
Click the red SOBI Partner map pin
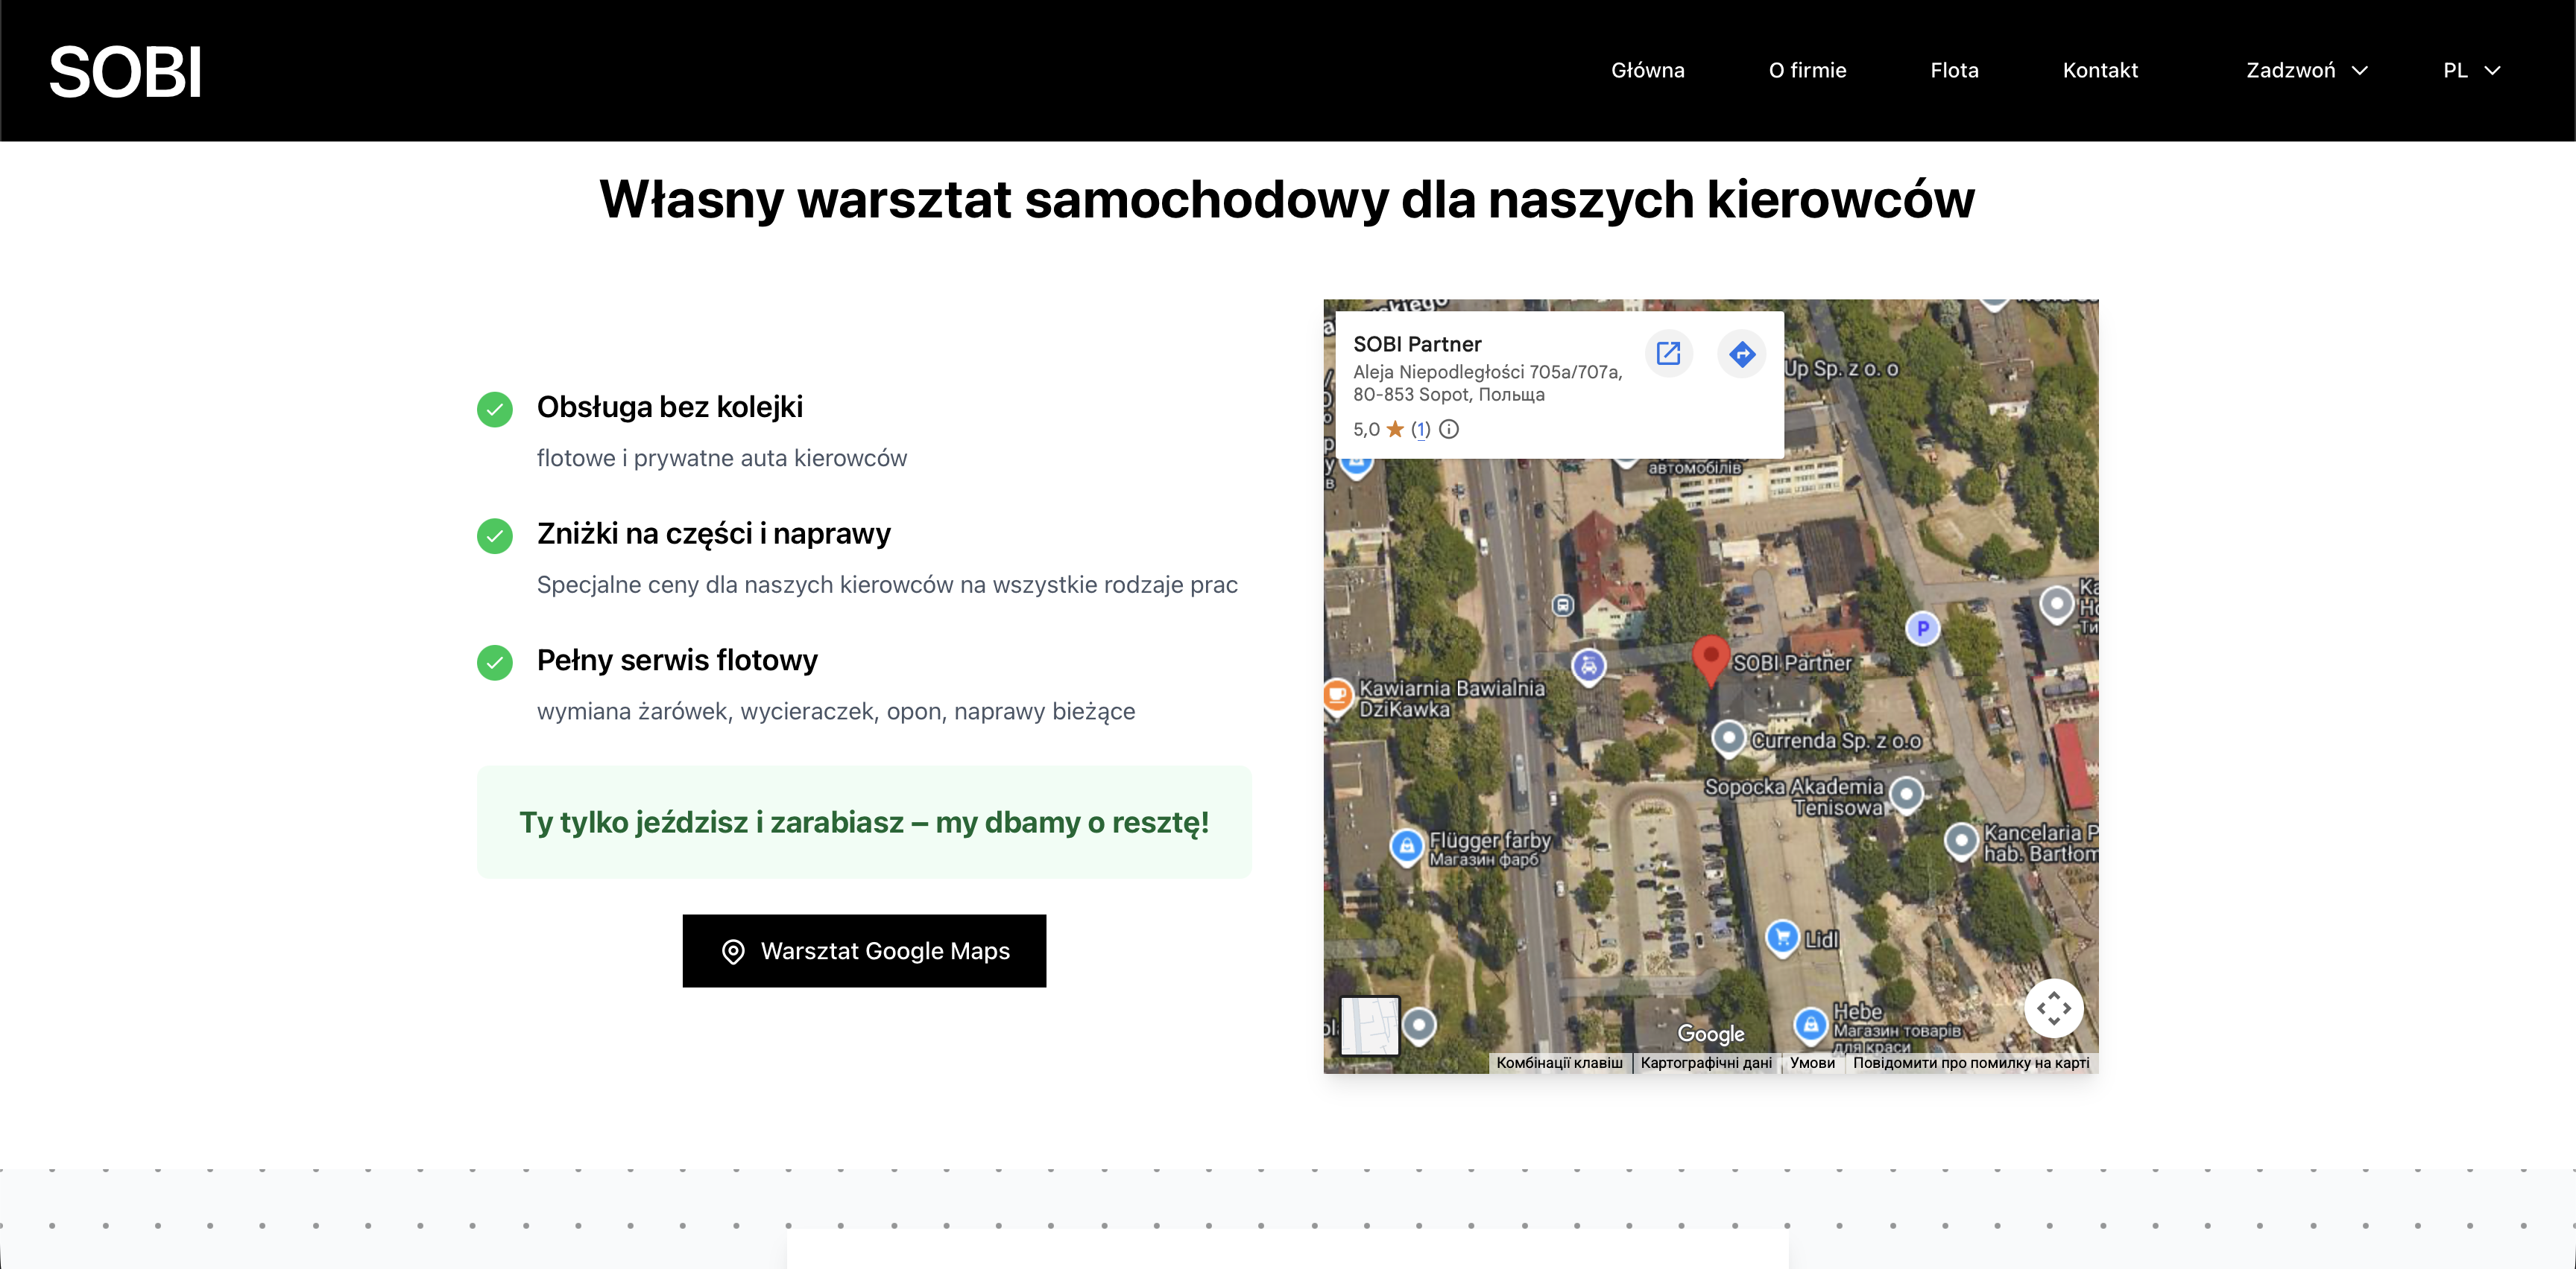coord(1711,661)
